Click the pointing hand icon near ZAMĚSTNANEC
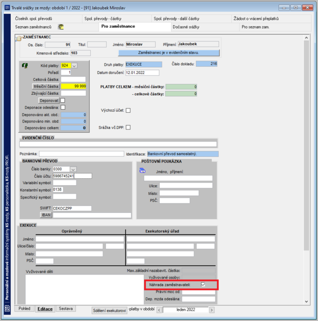This screenshot has height=321, width=318. click(x=19, y=39)
